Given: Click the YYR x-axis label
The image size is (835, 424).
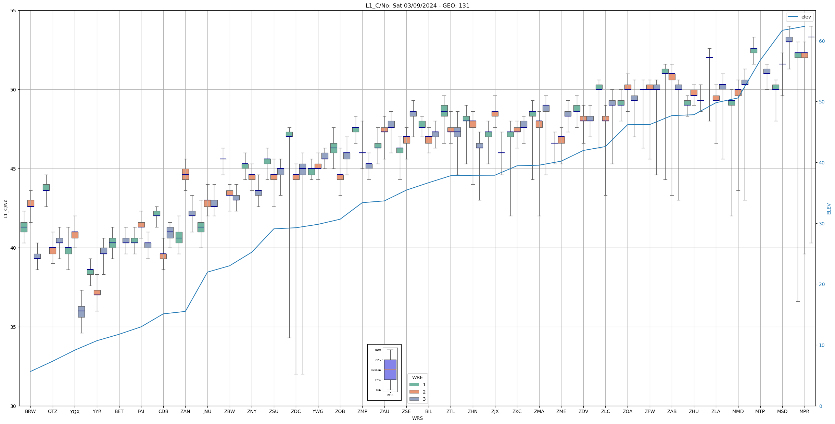Looking at the screenshot, I should click(97, 412).
